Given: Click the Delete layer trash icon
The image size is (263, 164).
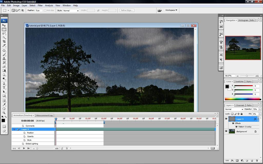Looking at the screenshot, I should (257, 161).
